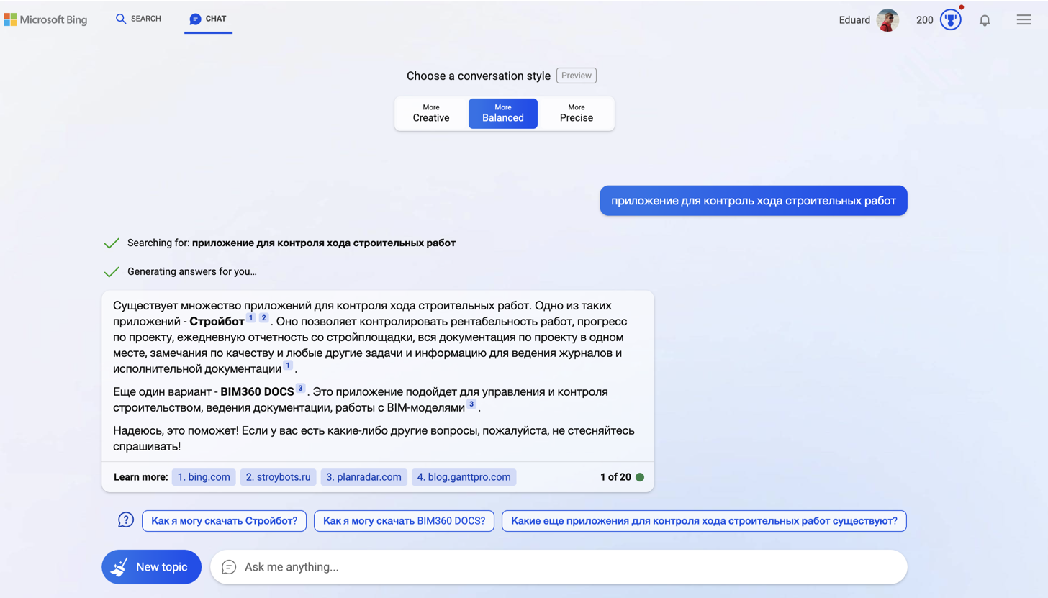Click the green dot beside 1 of 20 counter

(641, 476)
